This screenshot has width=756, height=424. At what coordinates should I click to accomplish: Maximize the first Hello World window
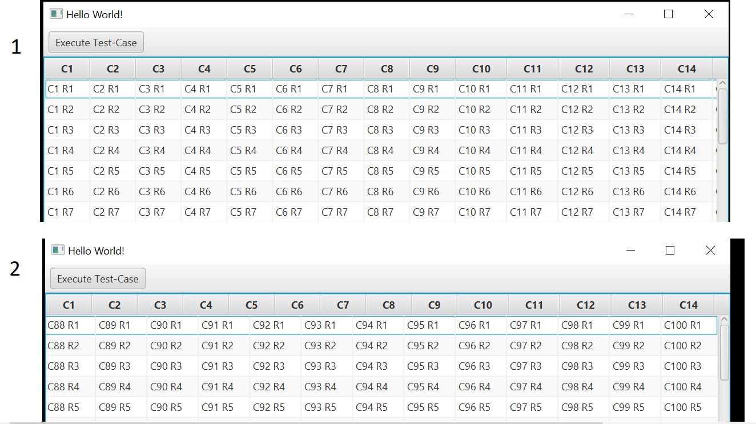pos(669,14)
